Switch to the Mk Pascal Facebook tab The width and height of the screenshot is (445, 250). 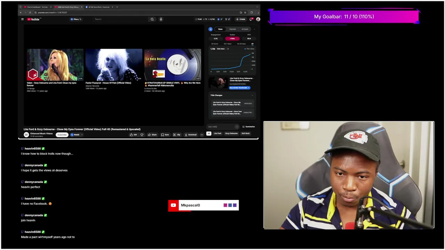pyautogui.click(x=99, y=7)
